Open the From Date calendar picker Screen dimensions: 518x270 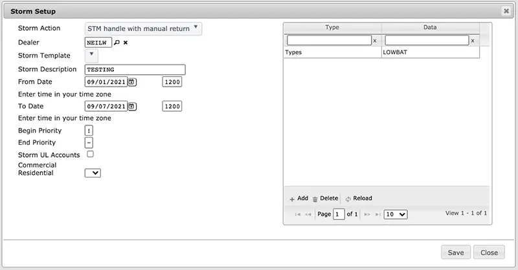point(132,82)
